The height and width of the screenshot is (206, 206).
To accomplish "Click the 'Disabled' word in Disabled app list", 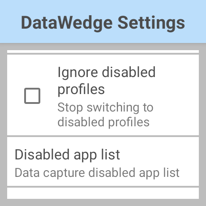I will click(42, 154).
